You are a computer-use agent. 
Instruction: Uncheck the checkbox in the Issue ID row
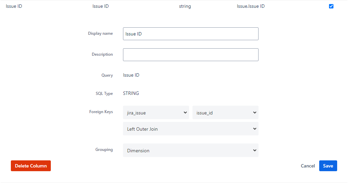tap(331, 6)
